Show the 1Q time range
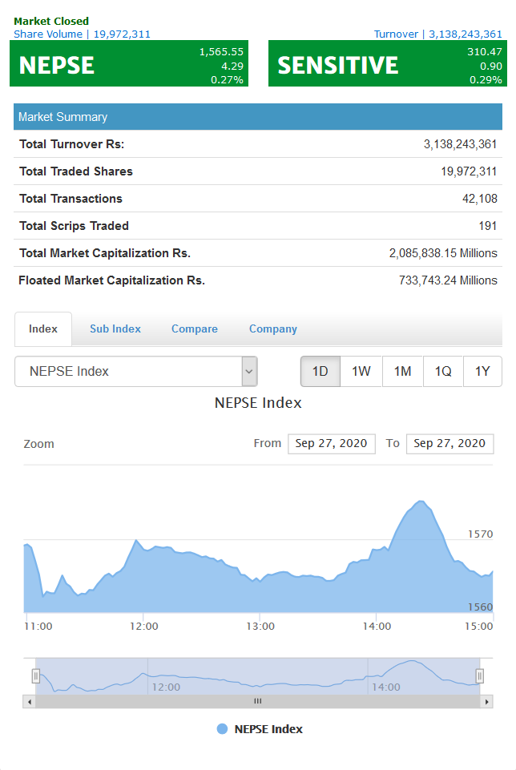 pos(443,371)
